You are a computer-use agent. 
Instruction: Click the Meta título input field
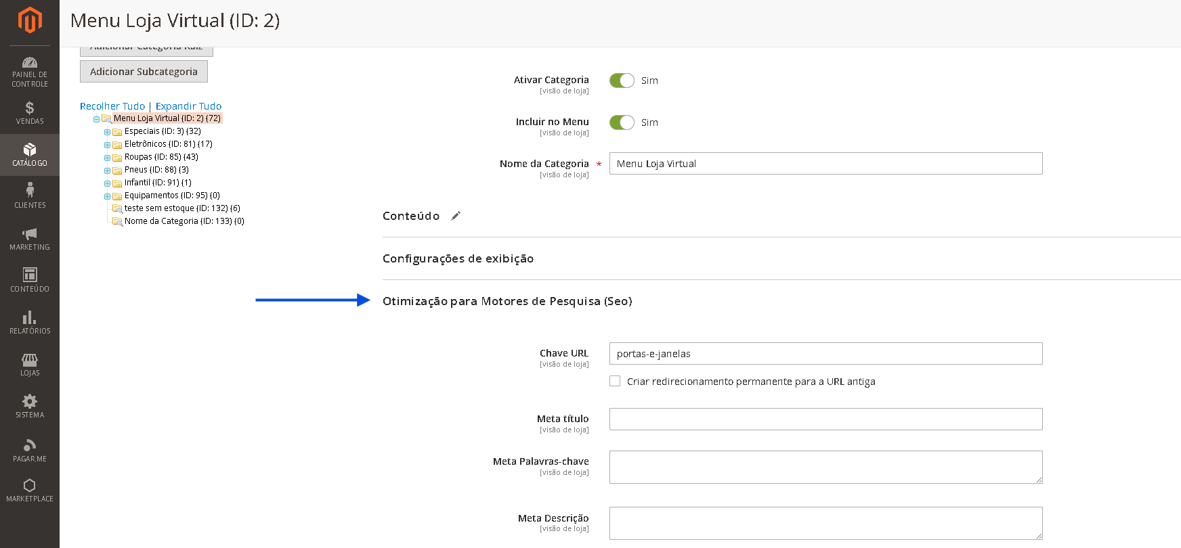coord(825,419)
